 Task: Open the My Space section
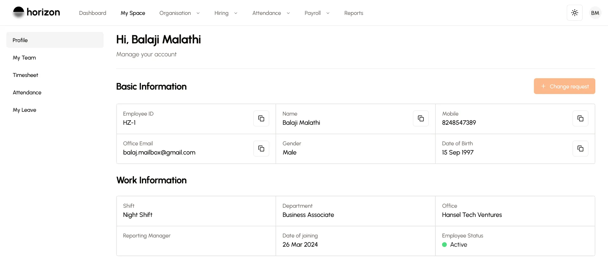133,13
